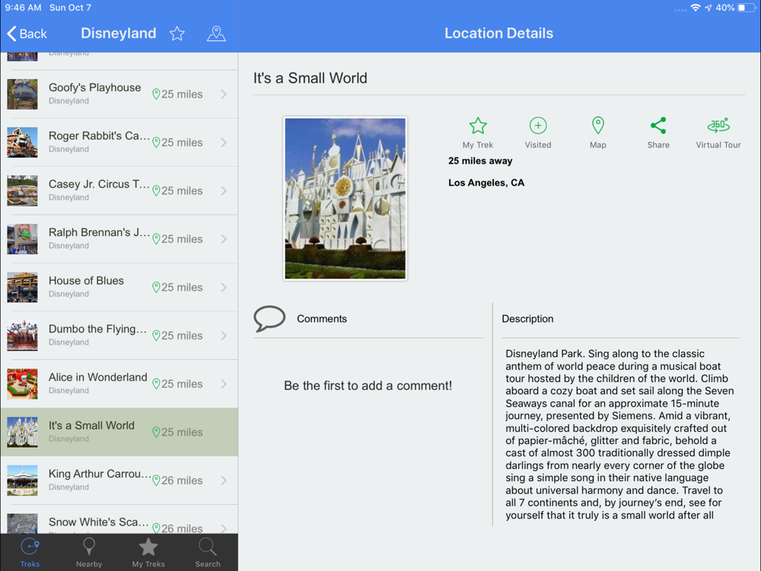Add to My Trek star icon
The height and width of the screenshot is (571, 761).
(x=478, y=126)
